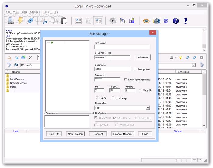Image resolution: width=213 pixels, height=168 pixels.
Task: Click the Advanced button
Action: [x=143, y=57]
